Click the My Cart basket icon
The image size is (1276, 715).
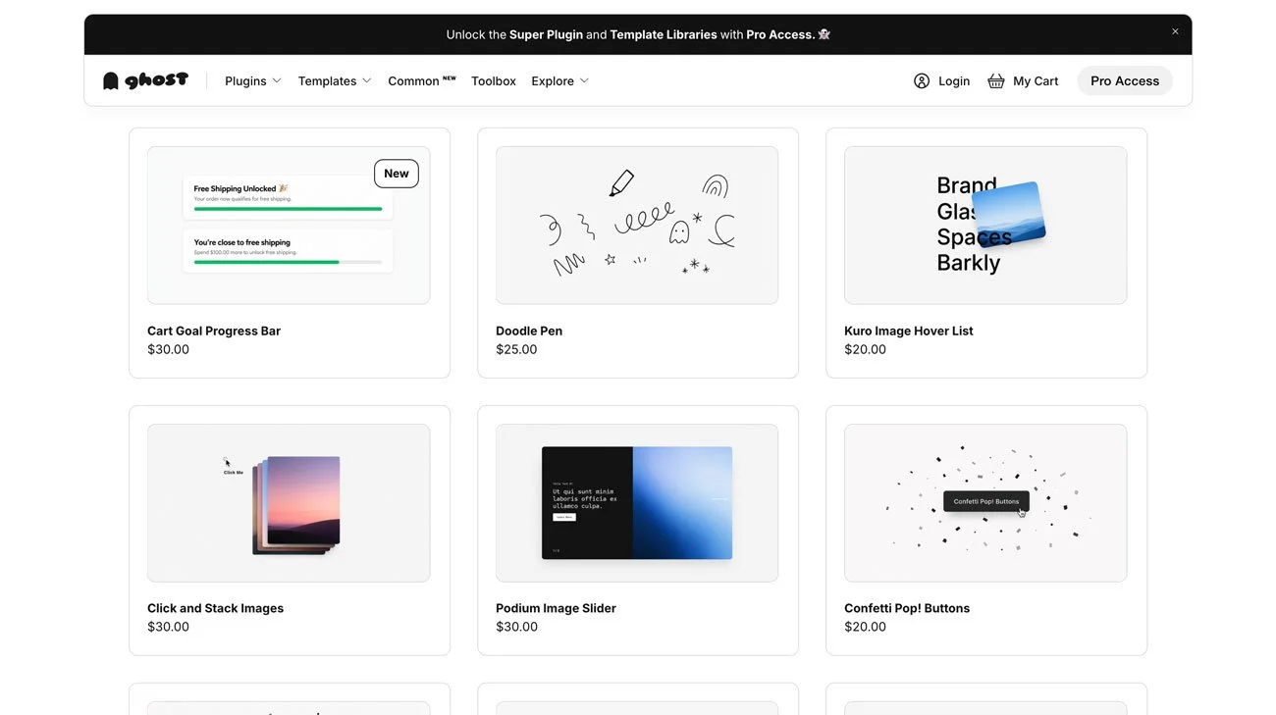tap(995, 81)
